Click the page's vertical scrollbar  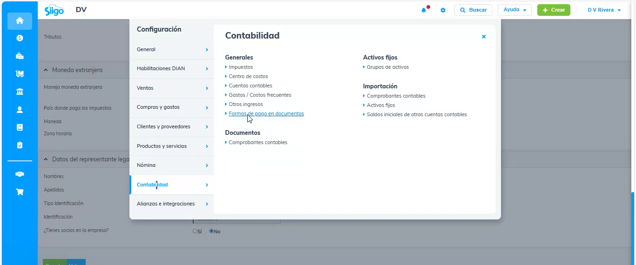632,228
